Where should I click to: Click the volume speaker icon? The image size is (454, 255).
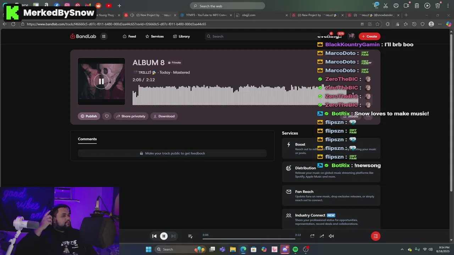[331, 236]
